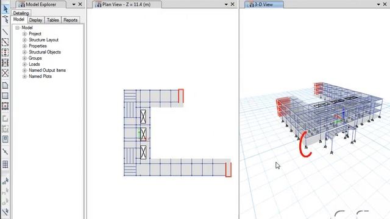The height and width of the screenshot is (219, 390).
Task: Select Draw Wall Openings tool
Action: (x=5, y=139)
